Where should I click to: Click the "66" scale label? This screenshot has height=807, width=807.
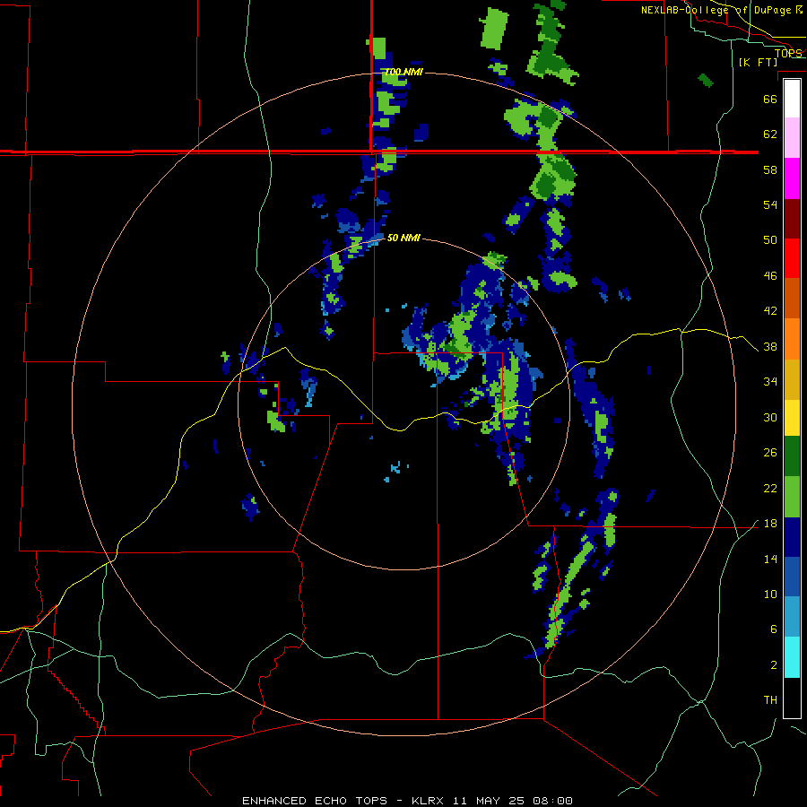[770, 99]
